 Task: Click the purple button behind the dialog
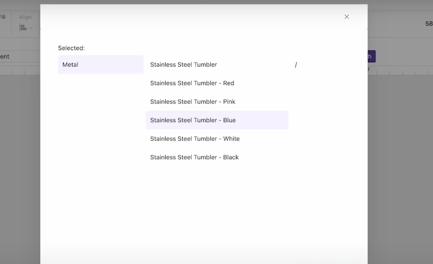tap(372, 56)
